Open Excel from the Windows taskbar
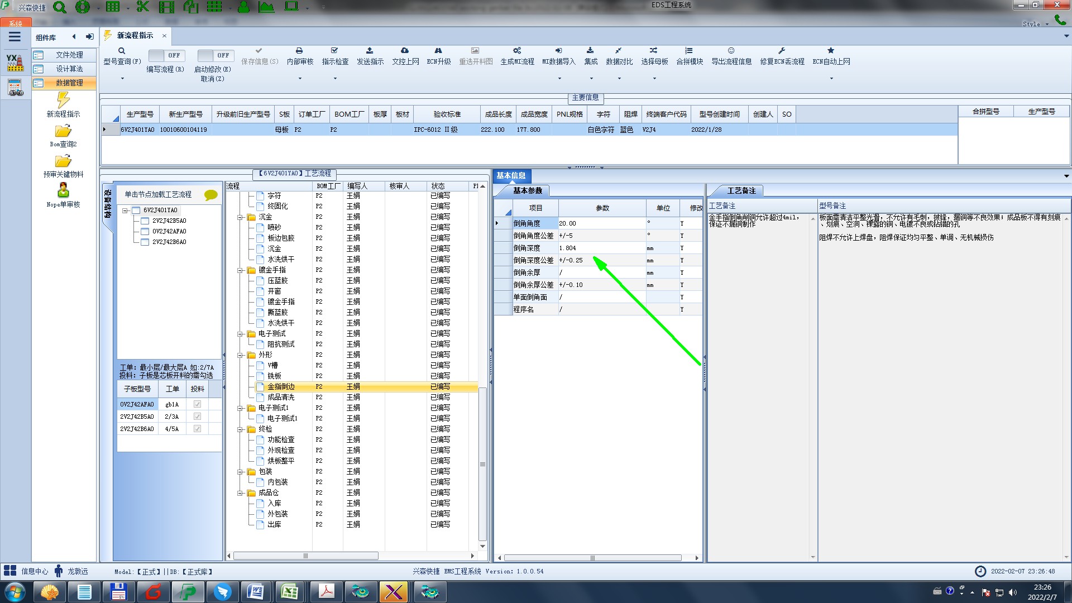 pyautogui.click(x=289, y=592)
